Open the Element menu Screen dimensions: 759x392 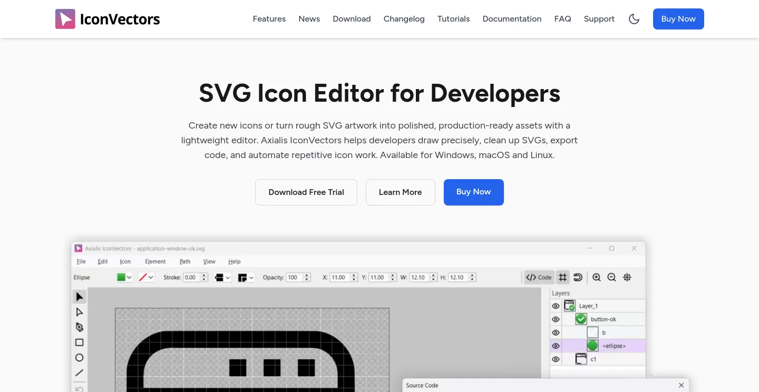click(x=155, y=261)
